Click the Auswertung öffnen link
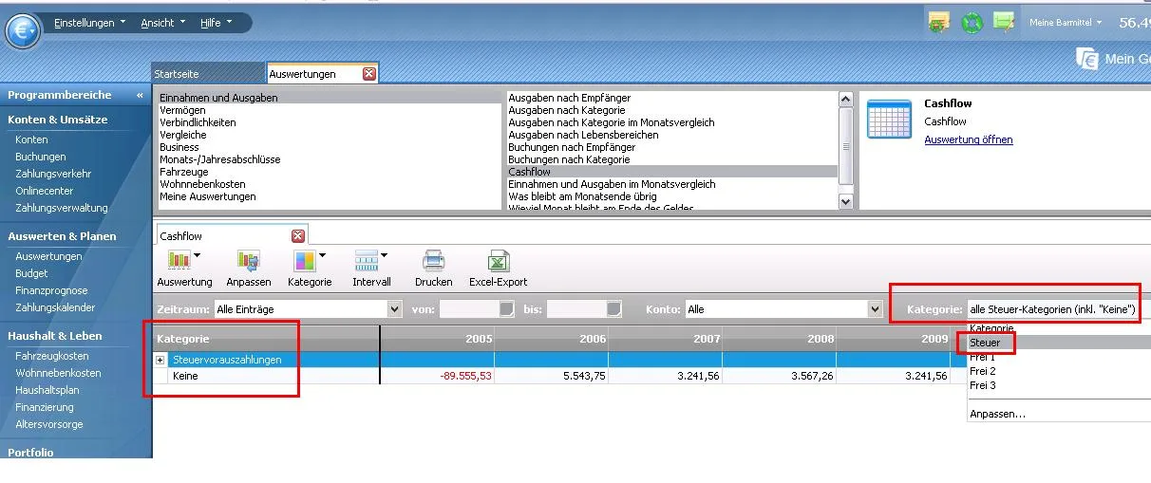1151x483 pixels. (x=968, y=139)
